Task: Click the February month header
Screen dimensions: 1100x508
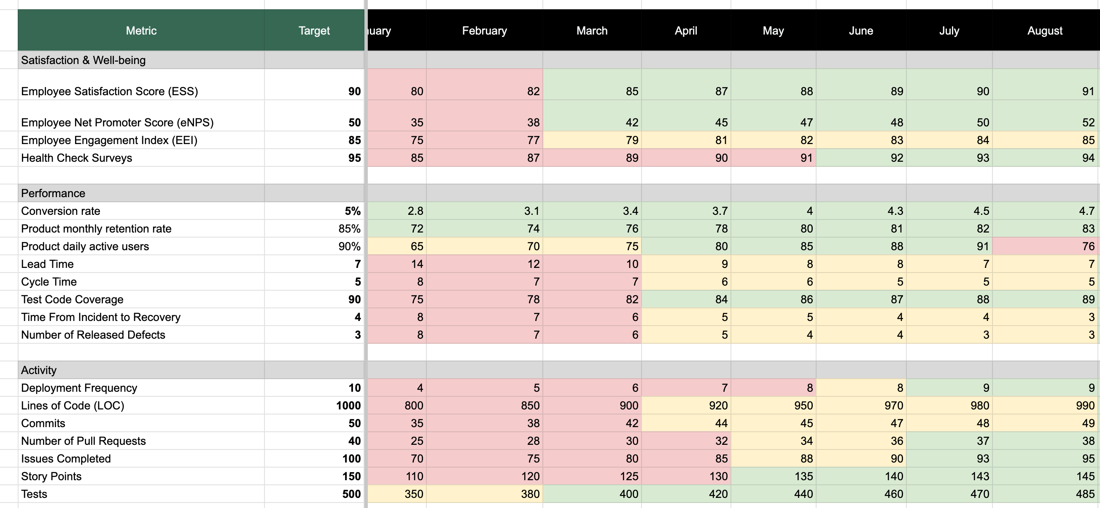Action: 484,30
